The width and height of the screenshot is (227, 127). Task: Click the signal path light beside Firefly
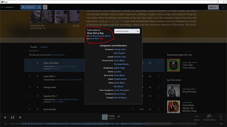pyautogui.click(x=118, y=116)
